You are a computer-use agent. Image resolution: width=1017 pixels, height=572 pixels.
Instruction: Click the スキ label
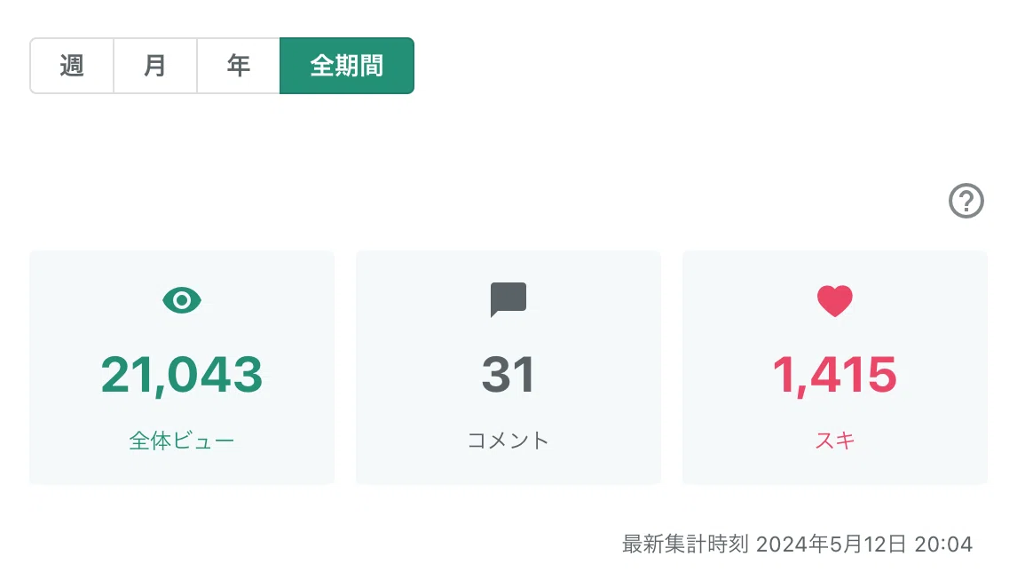[835, 441]
